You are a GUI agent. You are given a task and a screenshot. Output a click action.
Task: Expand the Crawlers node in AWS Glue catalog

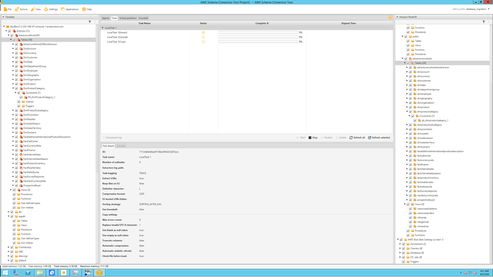click(400, 248)
